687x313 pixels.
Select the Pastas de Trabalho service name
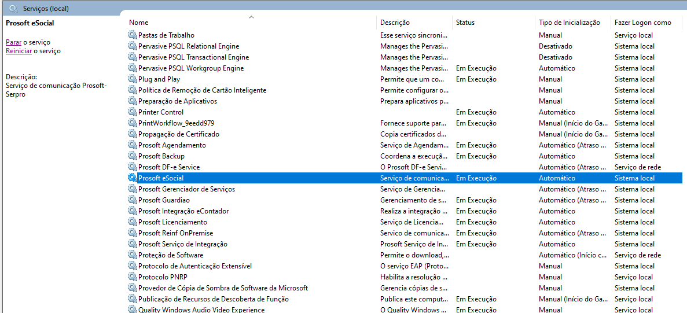click(x=167, y=35)
